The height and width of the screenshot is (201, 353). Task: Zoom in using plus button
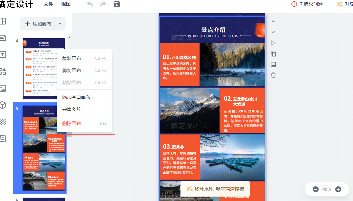pyautogui.click(x=338, y=189)
